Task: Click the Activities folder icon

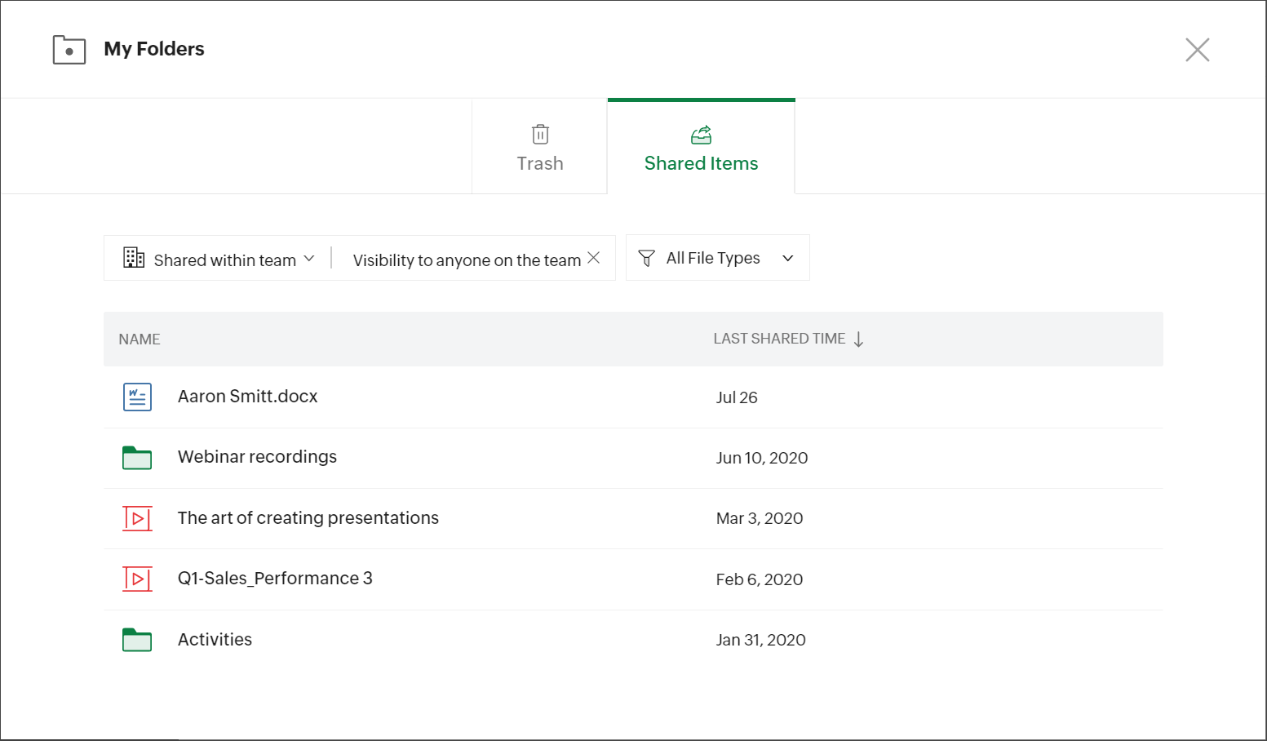Action: 137,640
